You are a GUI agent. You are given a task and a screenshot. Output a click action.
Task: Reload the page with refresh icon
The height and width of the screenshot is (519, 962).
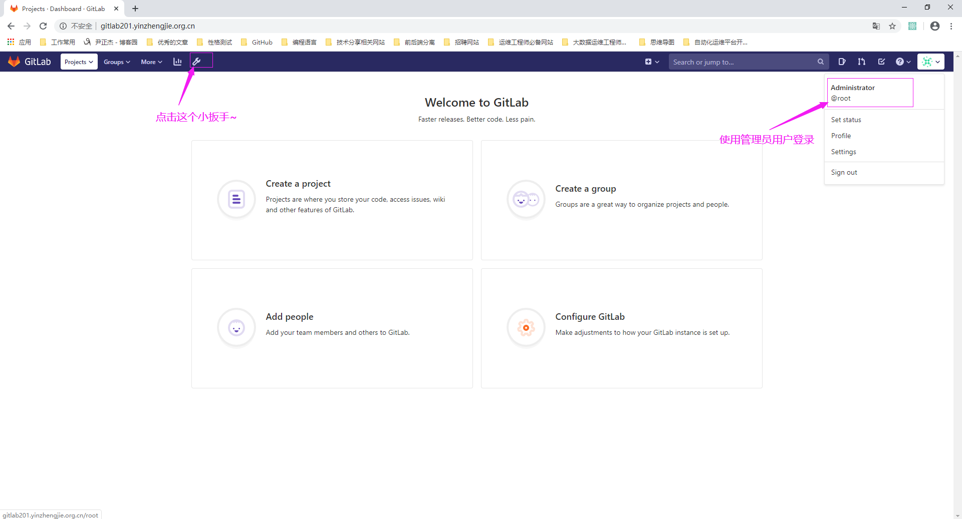[43, 26]
